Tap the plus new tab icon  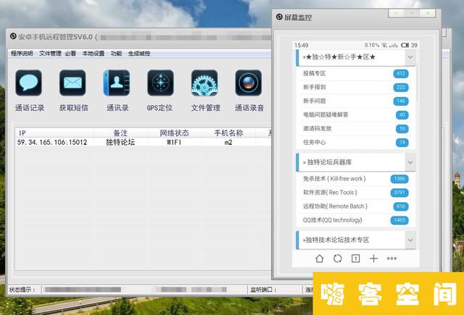[374, 259]
